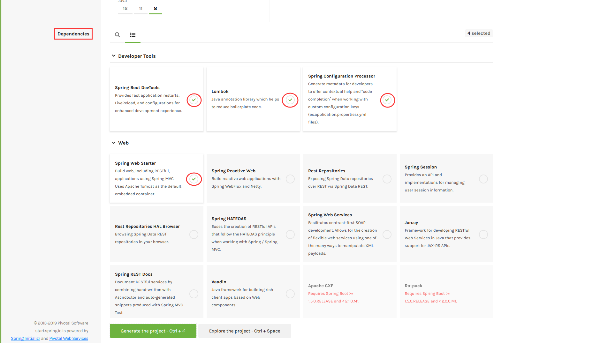Click the Spring Web Starter title
The image size is (608, 343).
point(135,163)
